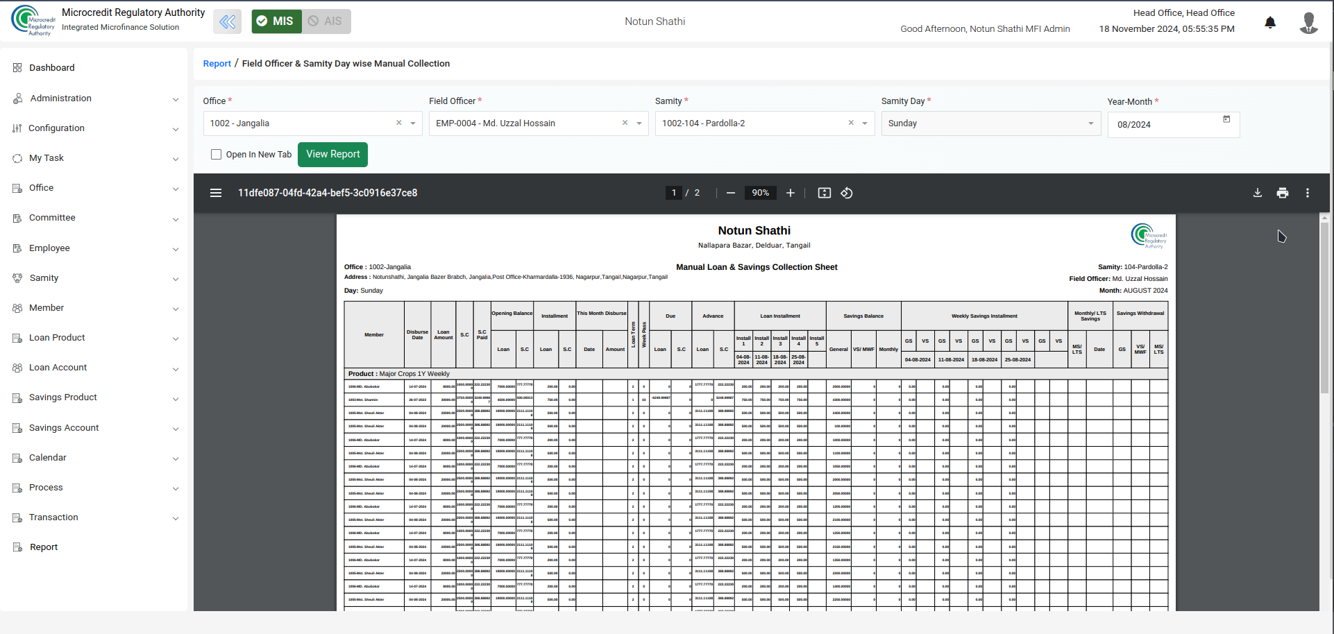The width and height of the screenshot is (1334, 634).
Task: Zoom out the PDF report
Action: (x=731, y=193)
